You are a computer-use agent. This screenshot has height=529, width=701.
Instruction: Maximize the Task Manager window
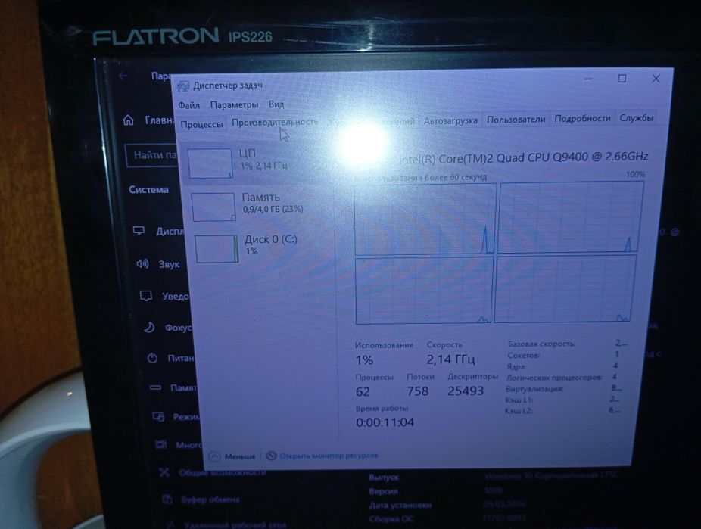coord(622,79)
